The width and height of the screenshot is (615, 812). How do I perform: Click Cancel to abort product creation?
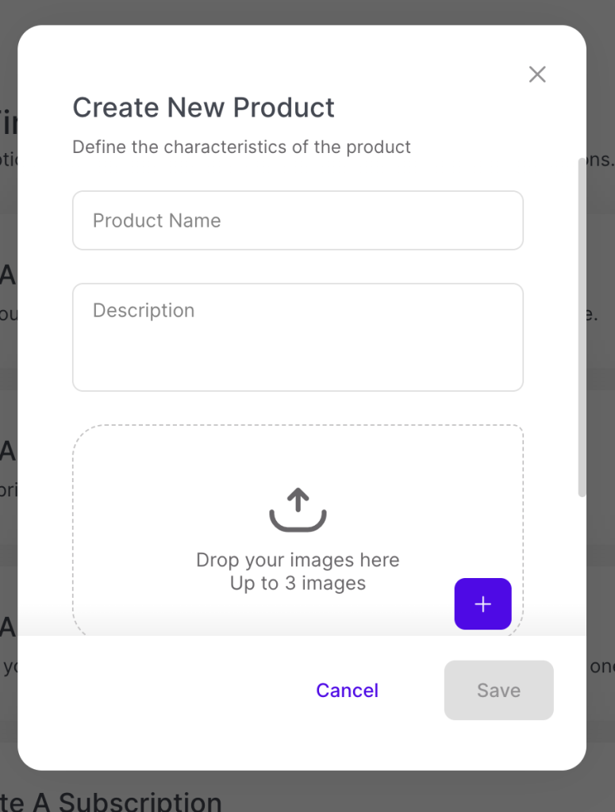click(347, 690)
